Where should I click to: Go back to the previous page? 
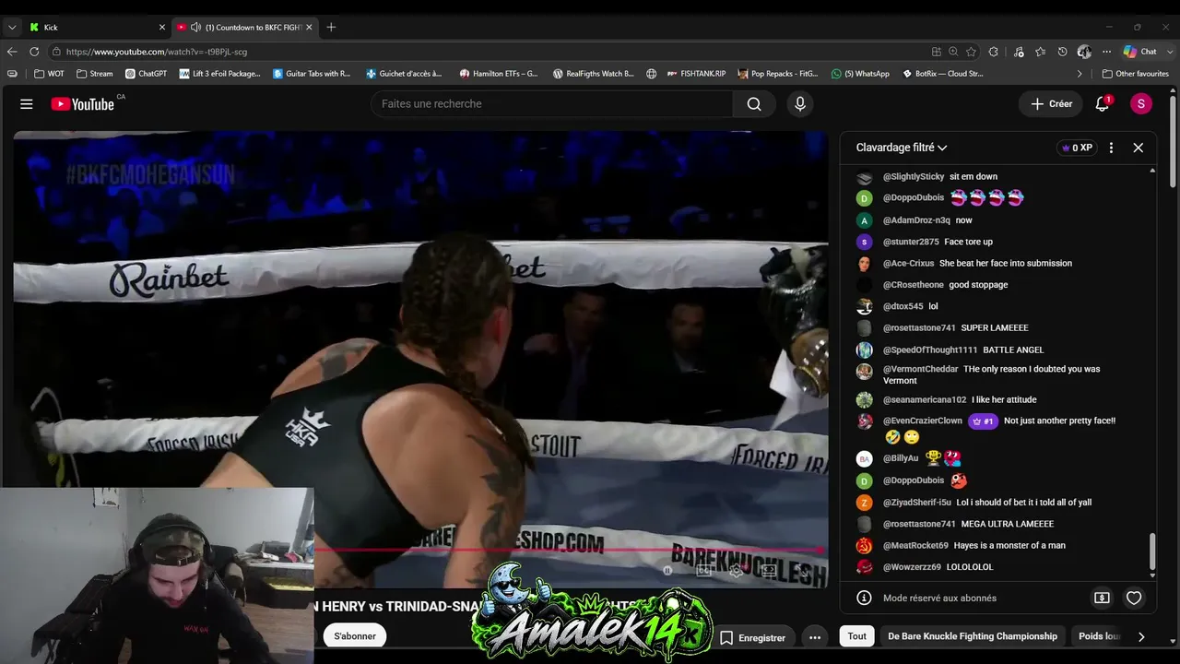(12, 52)
